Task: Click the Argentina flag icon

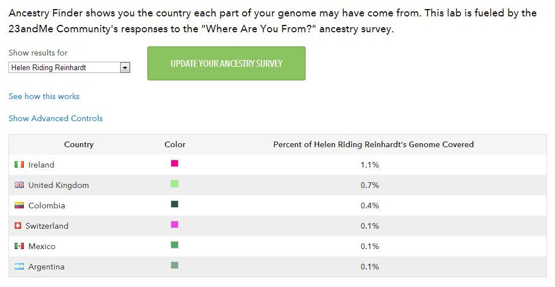Action: point(19,267)
